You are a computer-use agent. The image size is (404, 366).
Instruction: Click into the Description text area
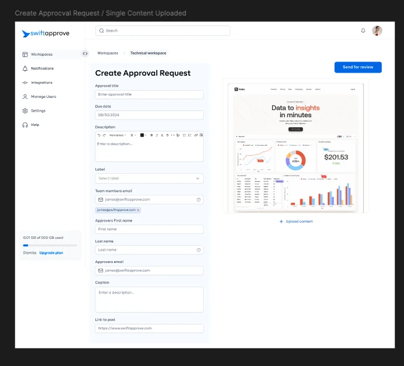tap(149, 150)
